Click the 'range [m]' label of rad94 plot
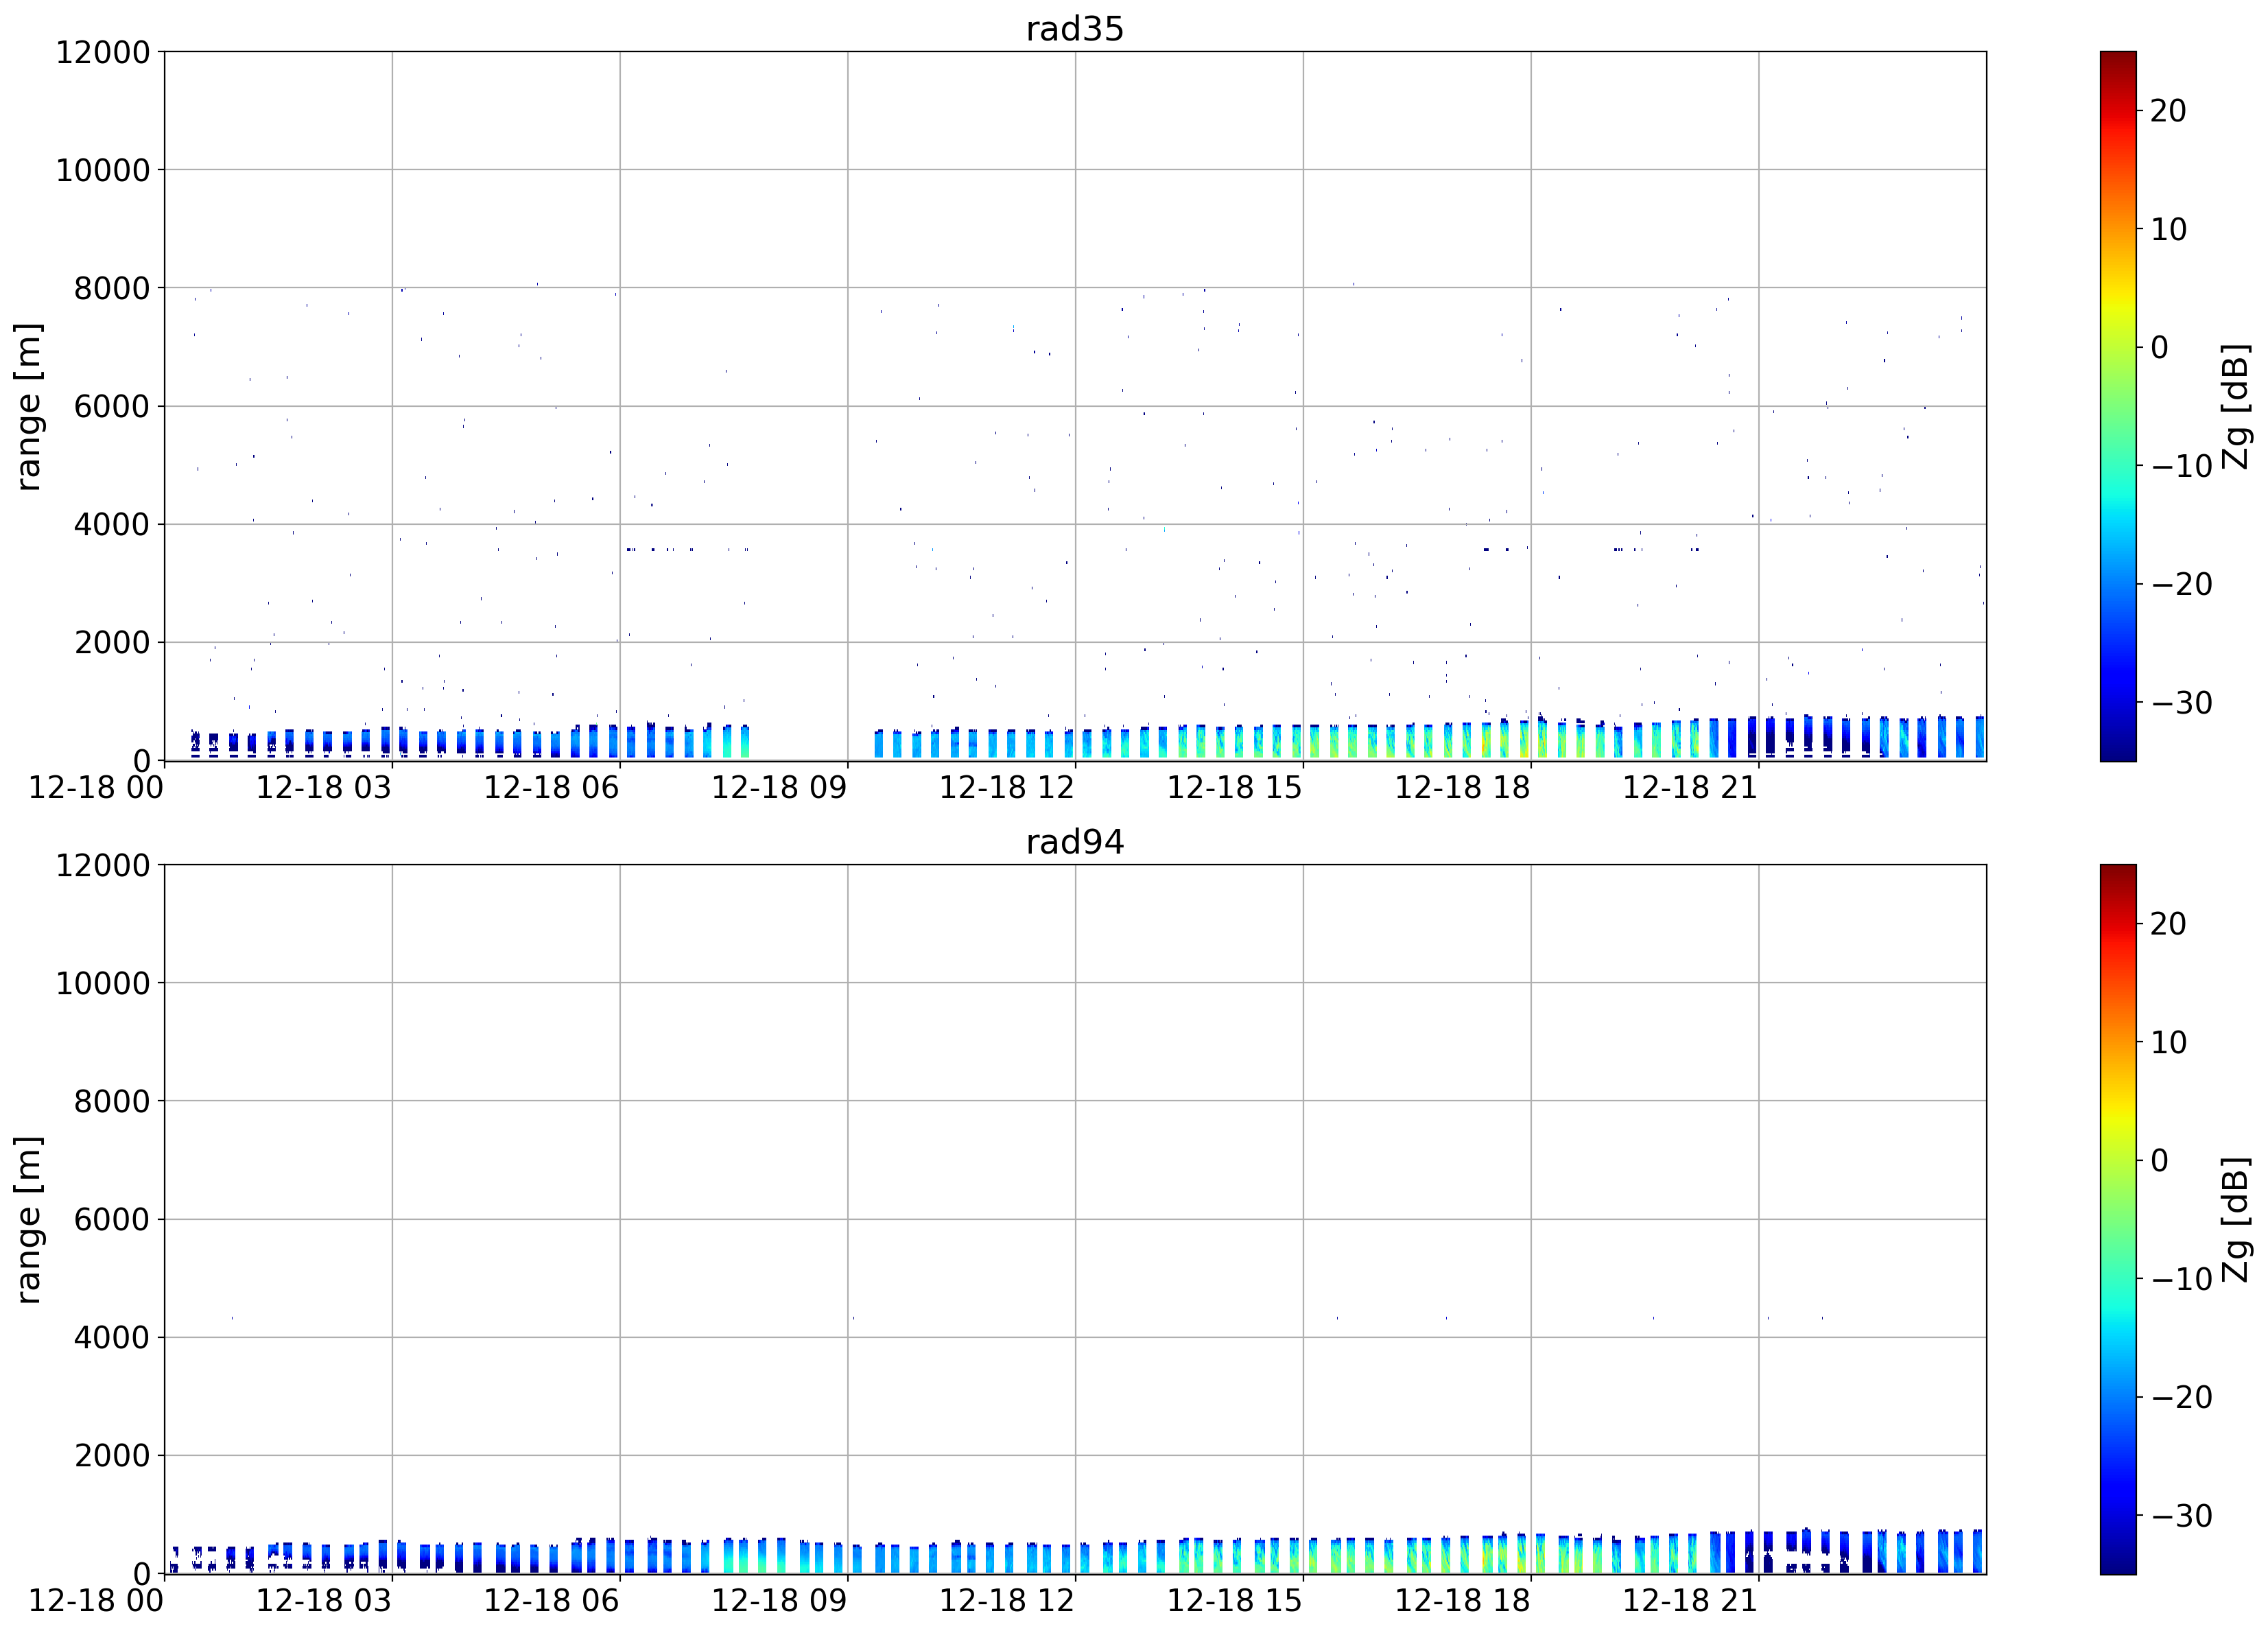 (x=28, y=1219)
